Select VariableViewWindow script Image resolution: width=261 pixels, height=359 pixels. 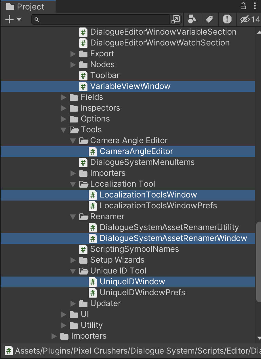coord(130,86)
